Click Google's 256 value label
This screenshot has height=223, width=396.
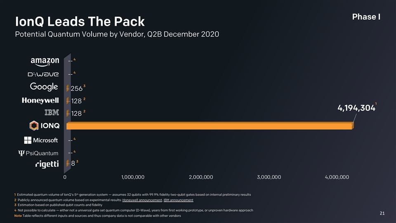coord(77,88)
